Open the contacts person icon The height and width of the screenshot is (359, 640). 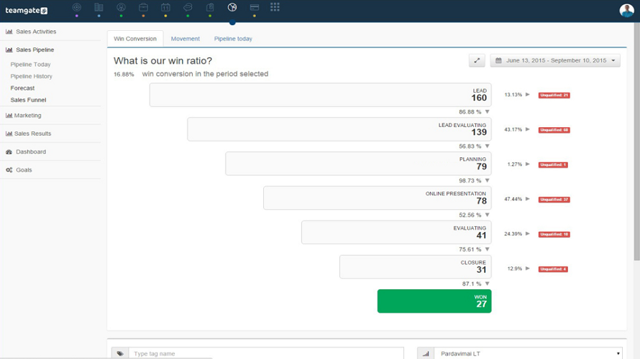pos(122,7)
